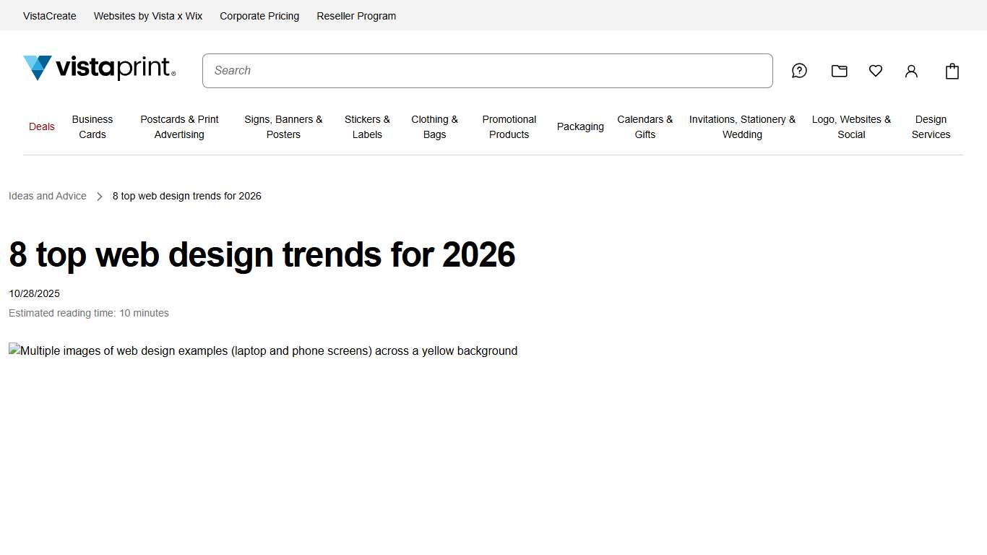View favorites with the heart icon

pyautogui.click(x=875, y=71)
